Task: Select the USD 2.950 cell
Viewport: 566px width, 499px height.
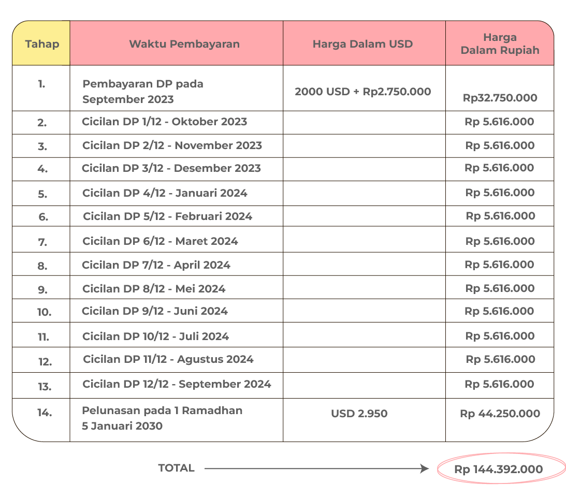Action: 359,414
